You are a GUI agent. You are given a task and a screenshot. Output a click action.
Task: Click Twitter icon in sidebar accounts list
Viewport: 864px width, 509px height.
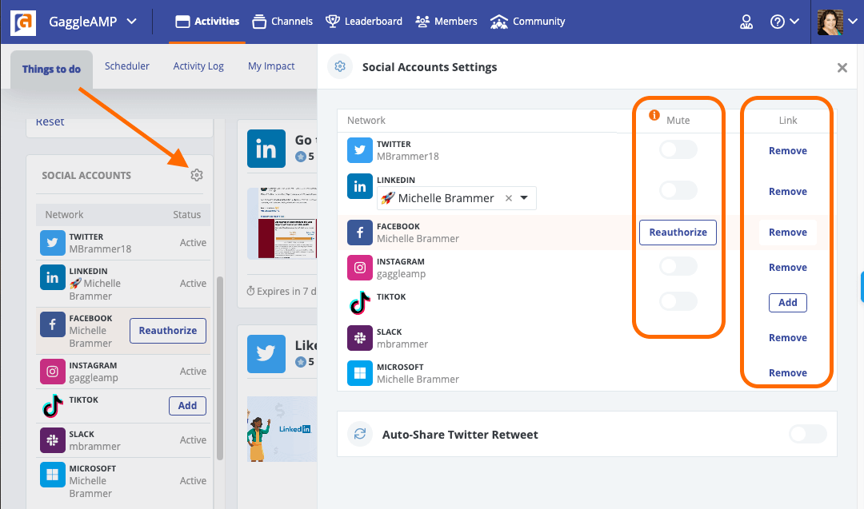tap(52, 243)
